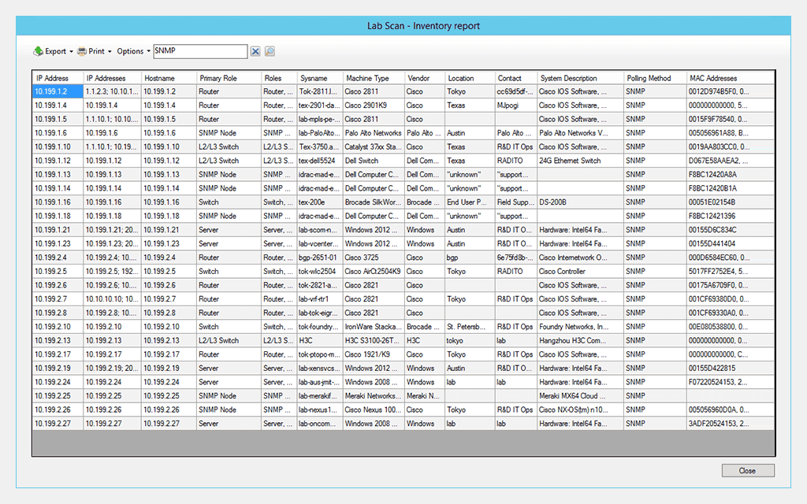Click the DS-200B system description cell
The image size is (807, 504).
[x=581, y=202]
